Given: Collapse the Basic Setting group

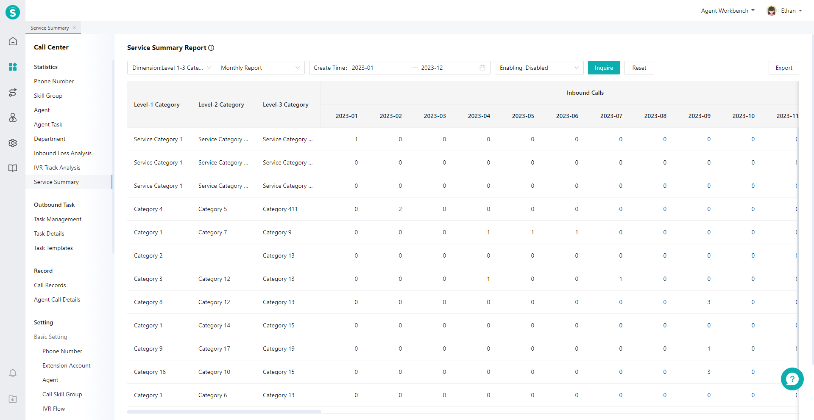Looking at the screenshot, I should click(50, 337).
